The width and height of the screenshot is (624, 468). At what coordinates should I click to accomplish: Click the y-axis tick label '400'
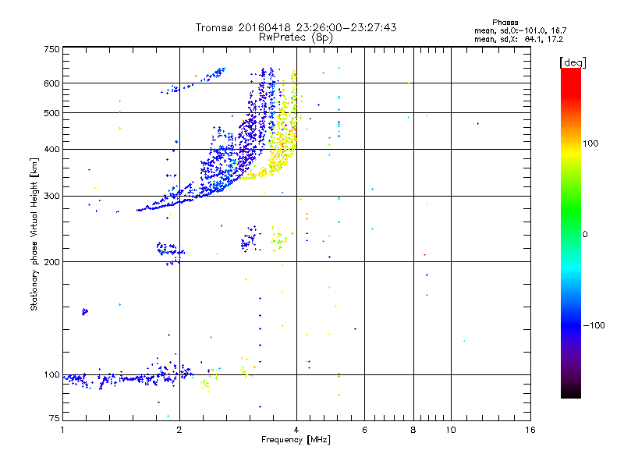(51, 149)
